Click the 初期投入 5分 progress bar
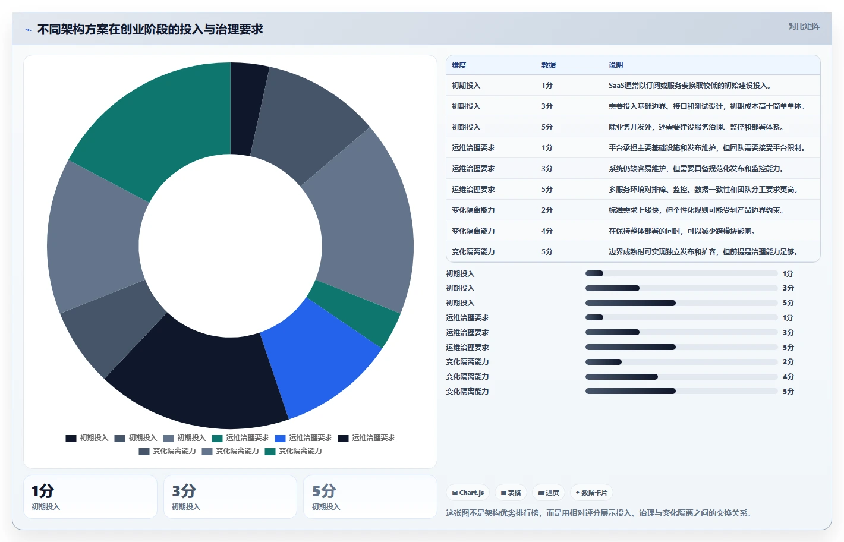The height and width of the screenshot is (542, 844). [681, 303]
